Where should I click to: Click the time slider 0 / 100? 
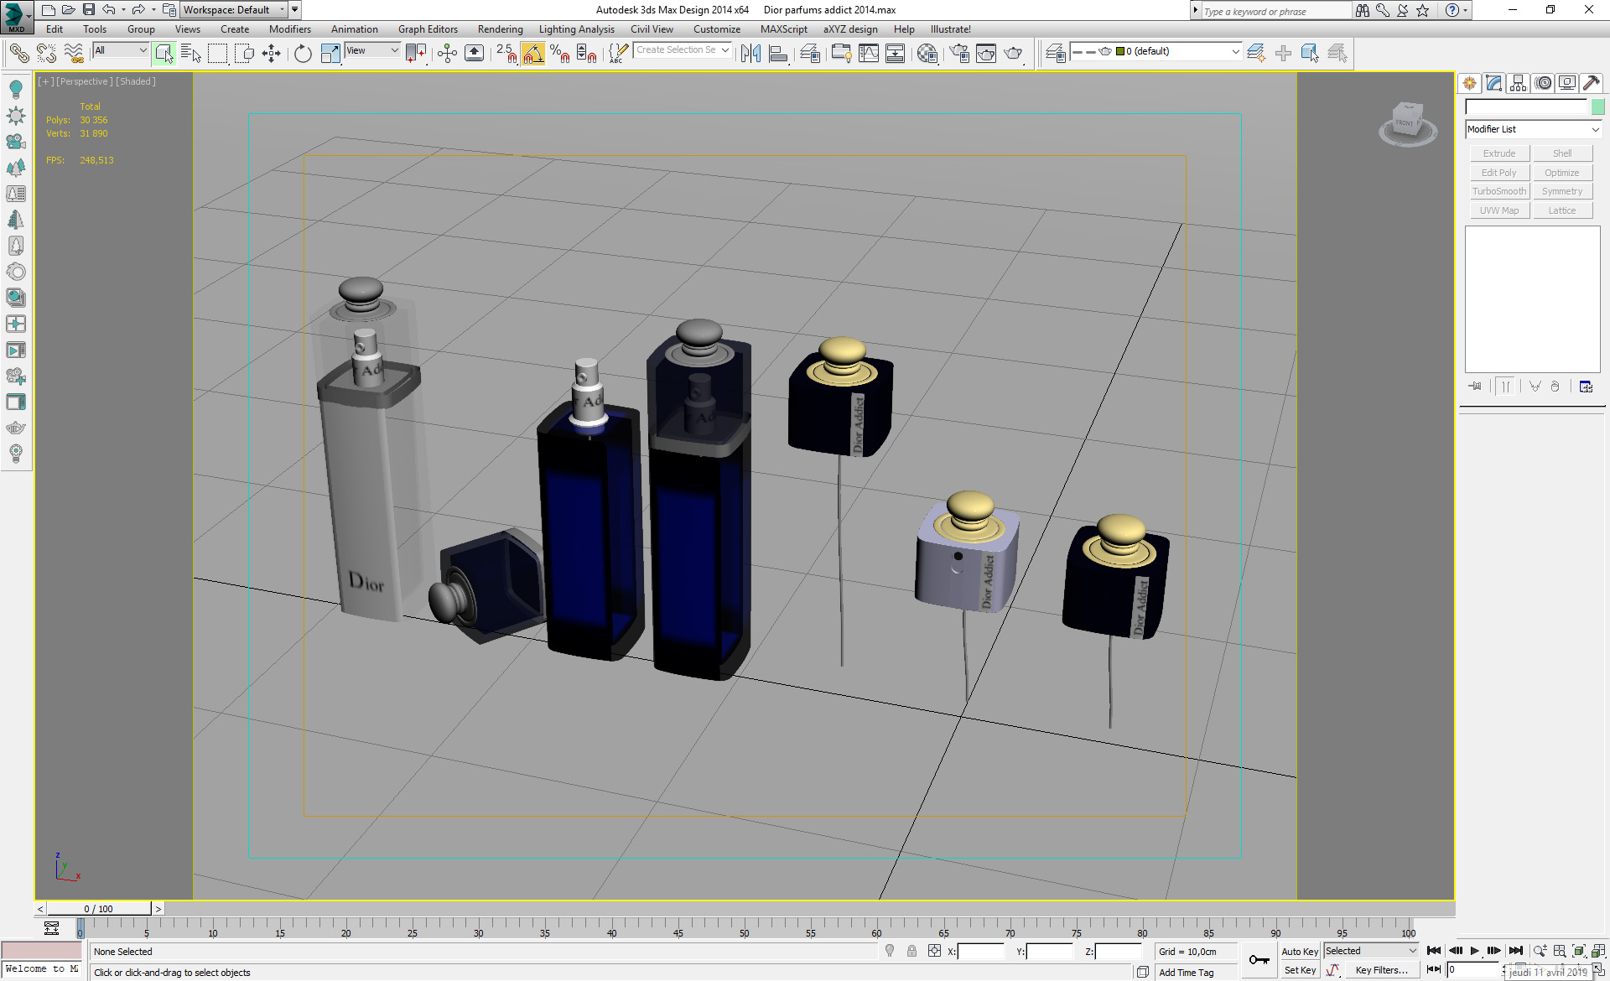click(x=98, y=909)
